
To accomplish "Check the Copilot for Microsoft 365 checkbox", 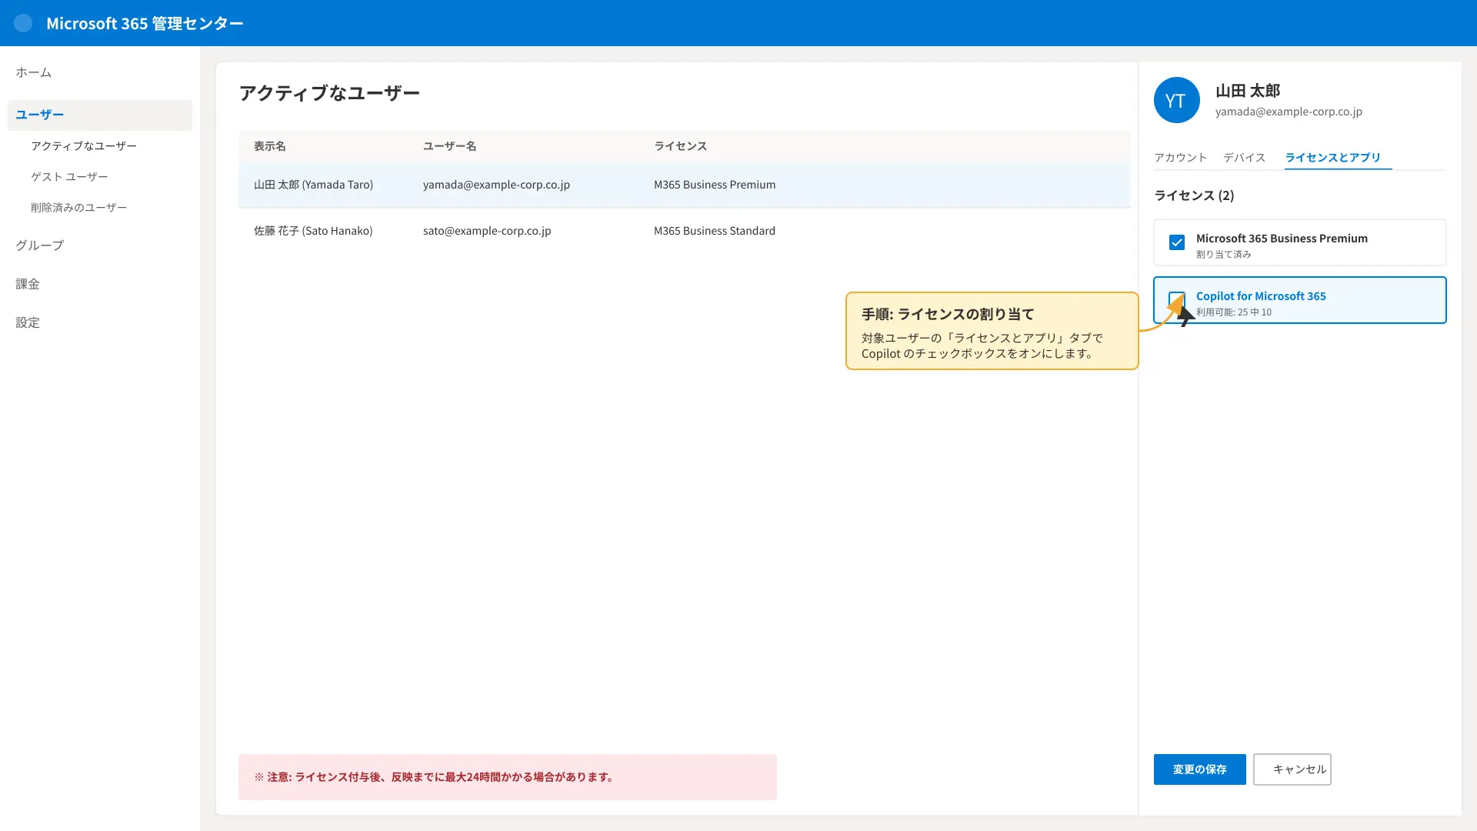I will (1176, 299).
